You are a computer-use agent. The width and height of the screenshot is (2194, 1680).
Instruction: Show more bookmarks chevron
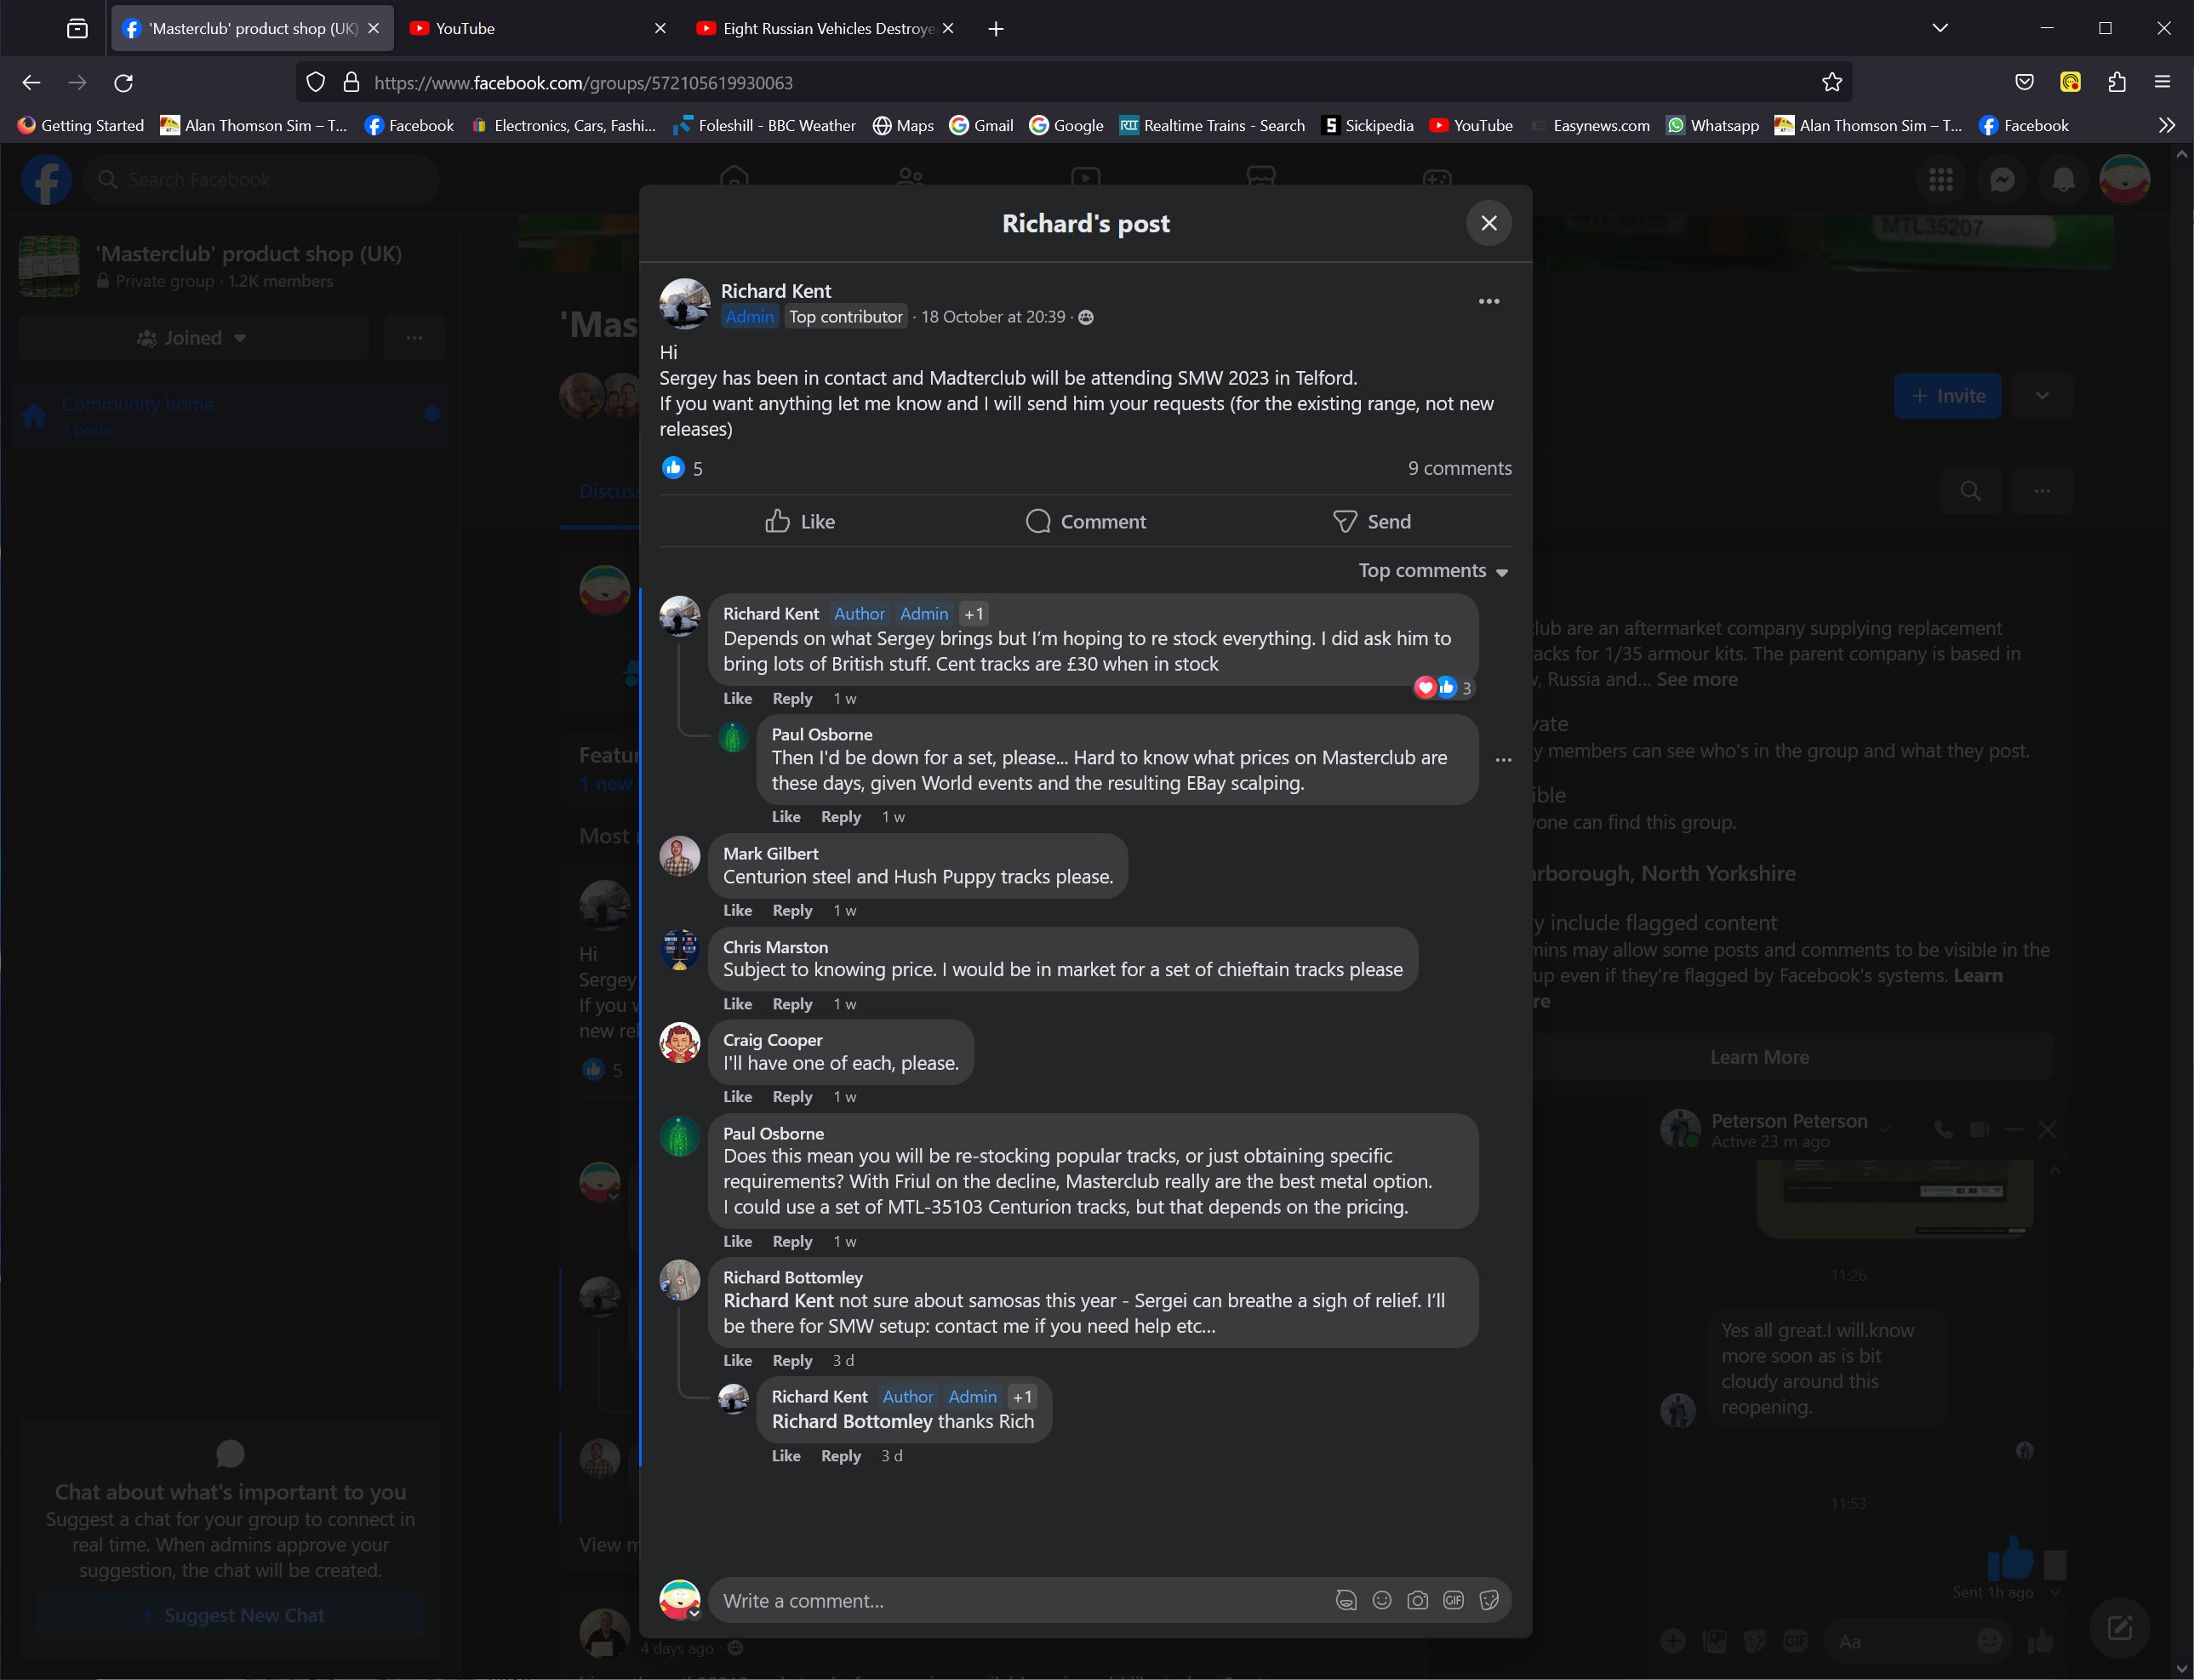point(2166,125)
